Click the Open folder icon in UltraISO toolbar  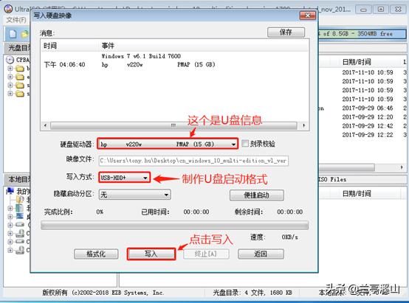pos(24,34)
